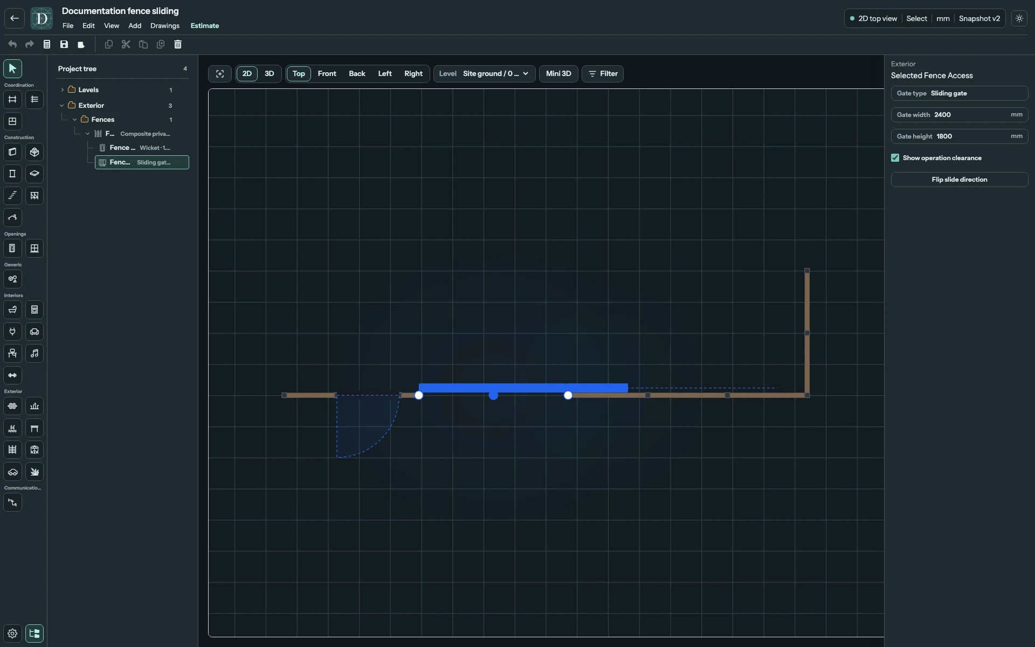Select the door opening tool
Screen dimensions: 1035x647
12,249
